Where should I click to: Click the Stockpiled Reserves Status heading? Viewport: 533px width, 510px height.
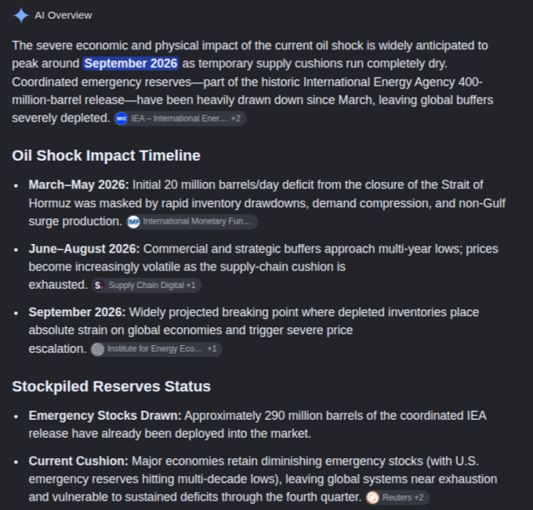(112, 387)
